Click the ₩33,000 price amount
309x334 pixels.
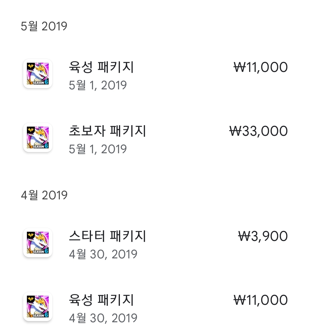pyautogui.click(x=258, y=131)
